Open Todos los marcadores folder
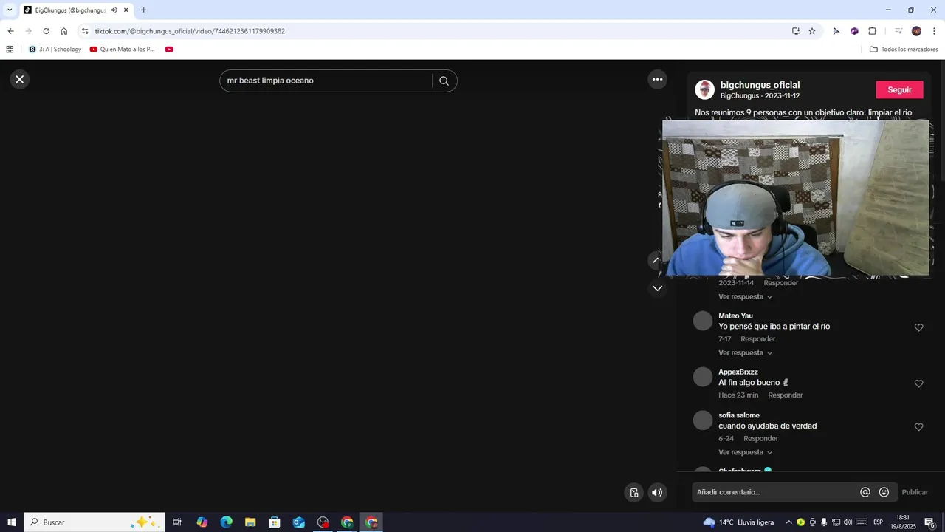 click(x=904, y=50)
